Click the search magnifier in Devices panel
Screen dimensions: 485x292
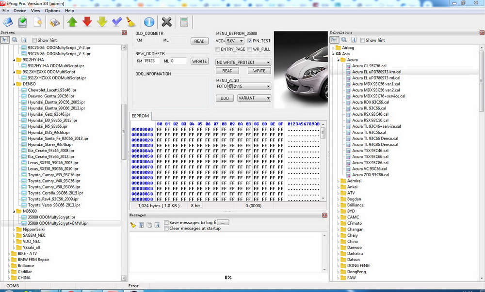click(15, 40)
